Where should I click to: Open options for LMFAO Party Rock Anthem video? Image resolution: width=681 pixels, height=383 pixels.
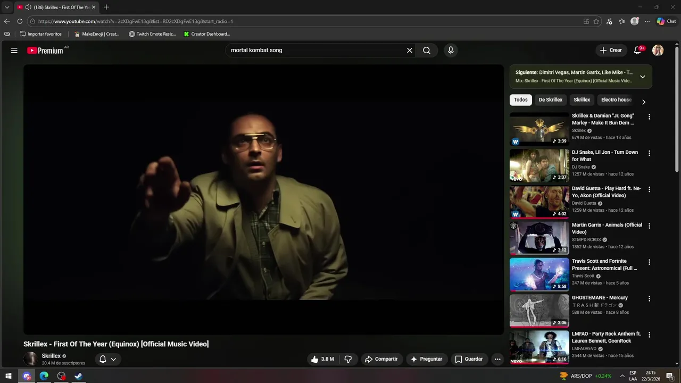click(649, 335)
